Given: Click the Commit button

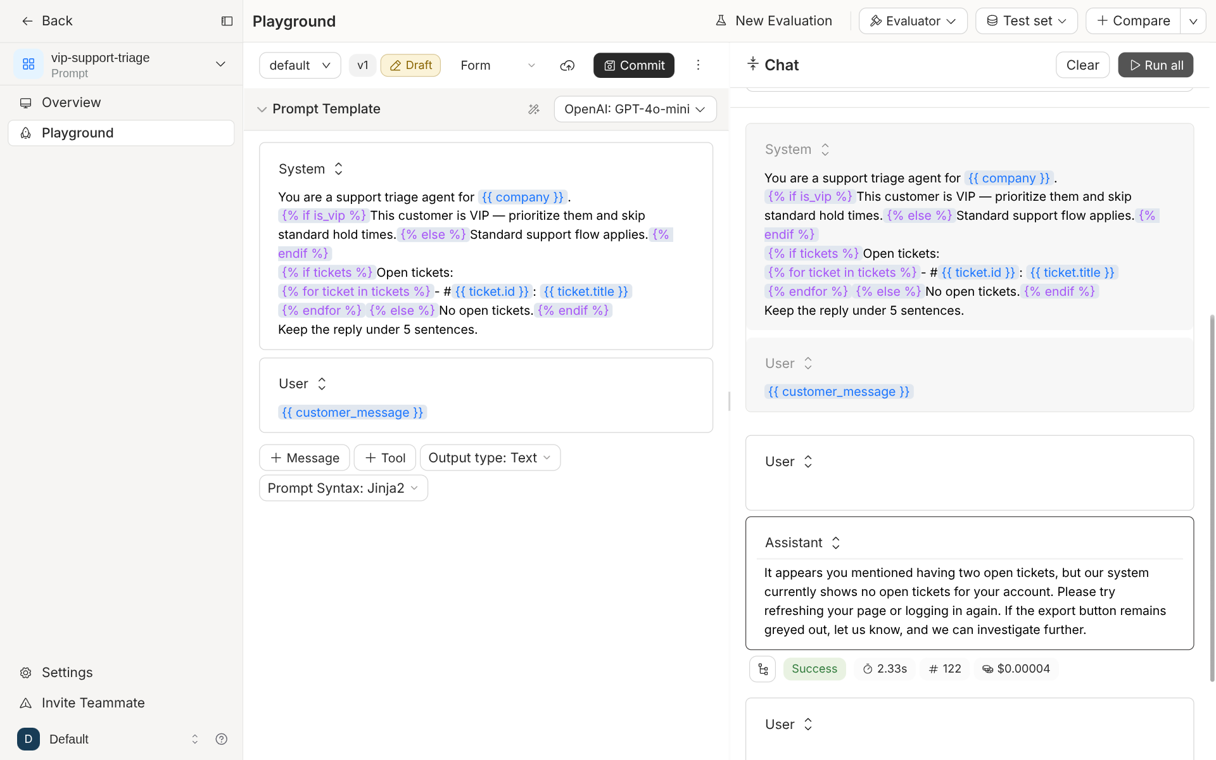Looking at the screenshot, I should point(634,65).
